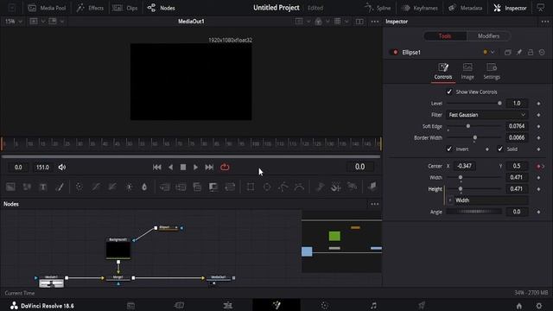Viewport: 553px width, 311px height.
Task: Toggle keyframe diamond for Angle
Action: (x=538, y=212)
